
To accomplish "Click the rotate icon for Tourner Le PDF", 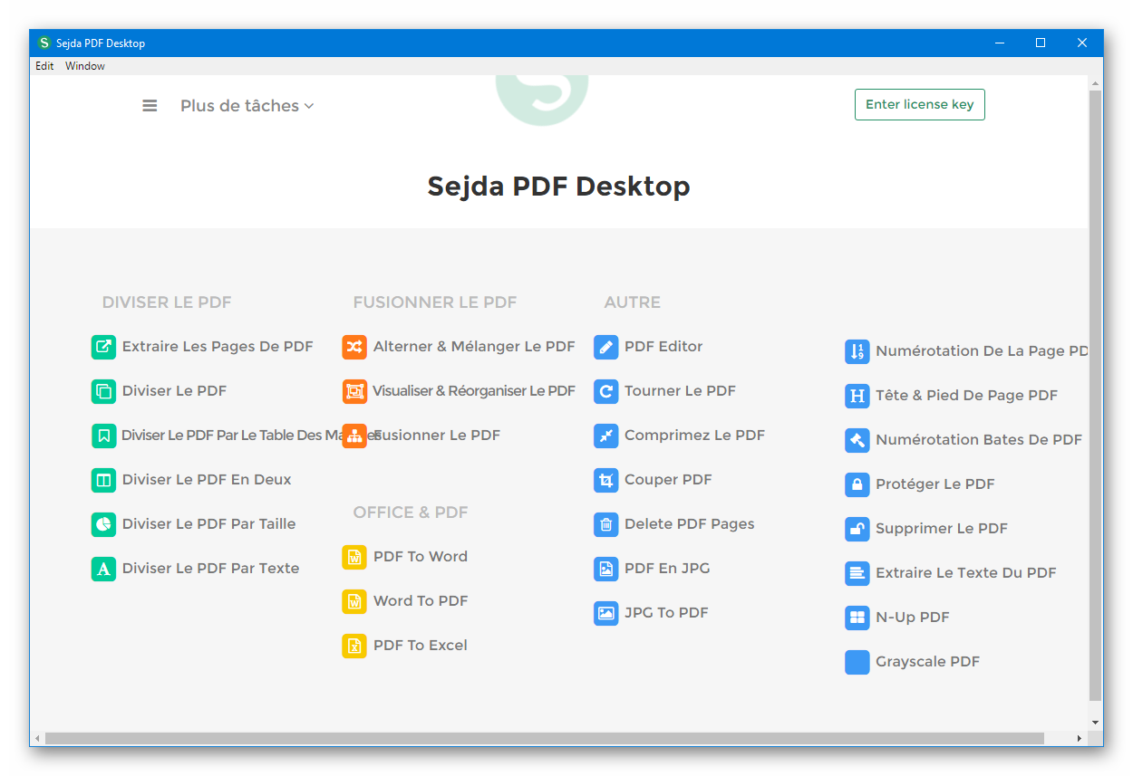I will click(605, 391).
